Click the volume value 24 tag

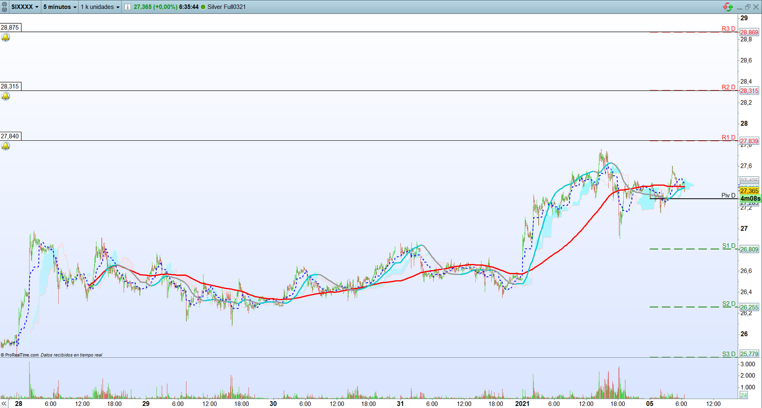click(744, 395)
